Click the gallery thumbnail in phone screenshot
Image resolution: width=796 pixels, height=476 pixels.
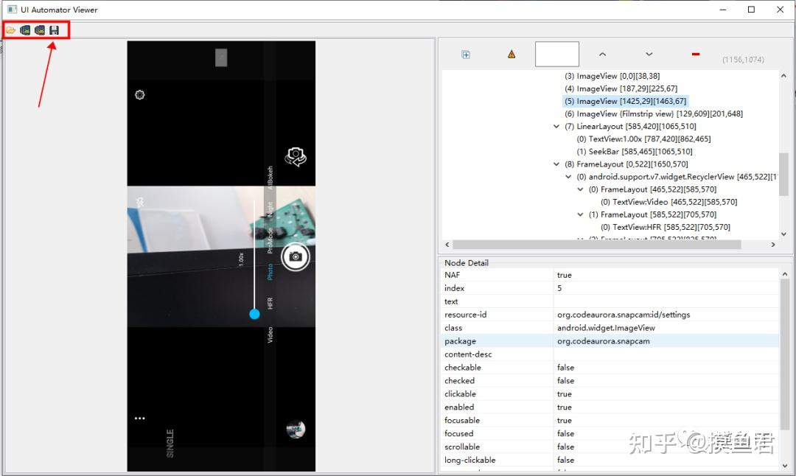(296, 430)
